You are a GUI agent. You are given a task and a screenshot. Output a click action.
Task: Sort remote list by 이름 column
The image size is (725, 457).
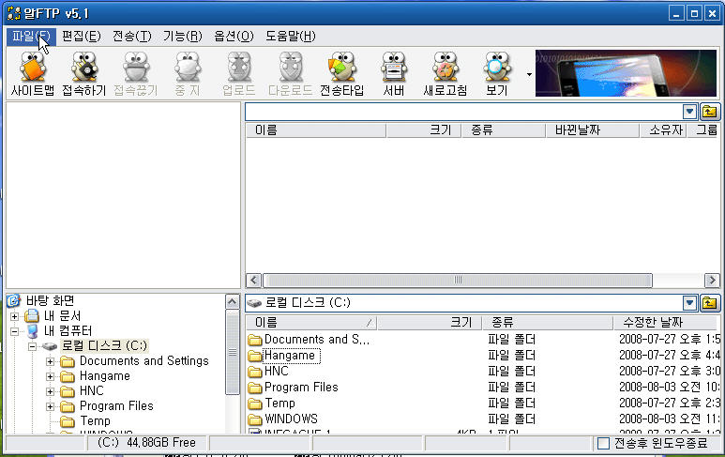point(316,130)
